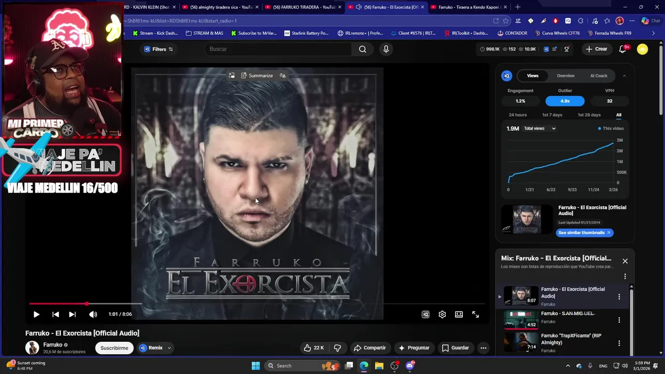Image resolution: width=665 pixels, height=374 pixels.
Task: Collapse the vidIQ stats panel chevron
Action: 624,76
